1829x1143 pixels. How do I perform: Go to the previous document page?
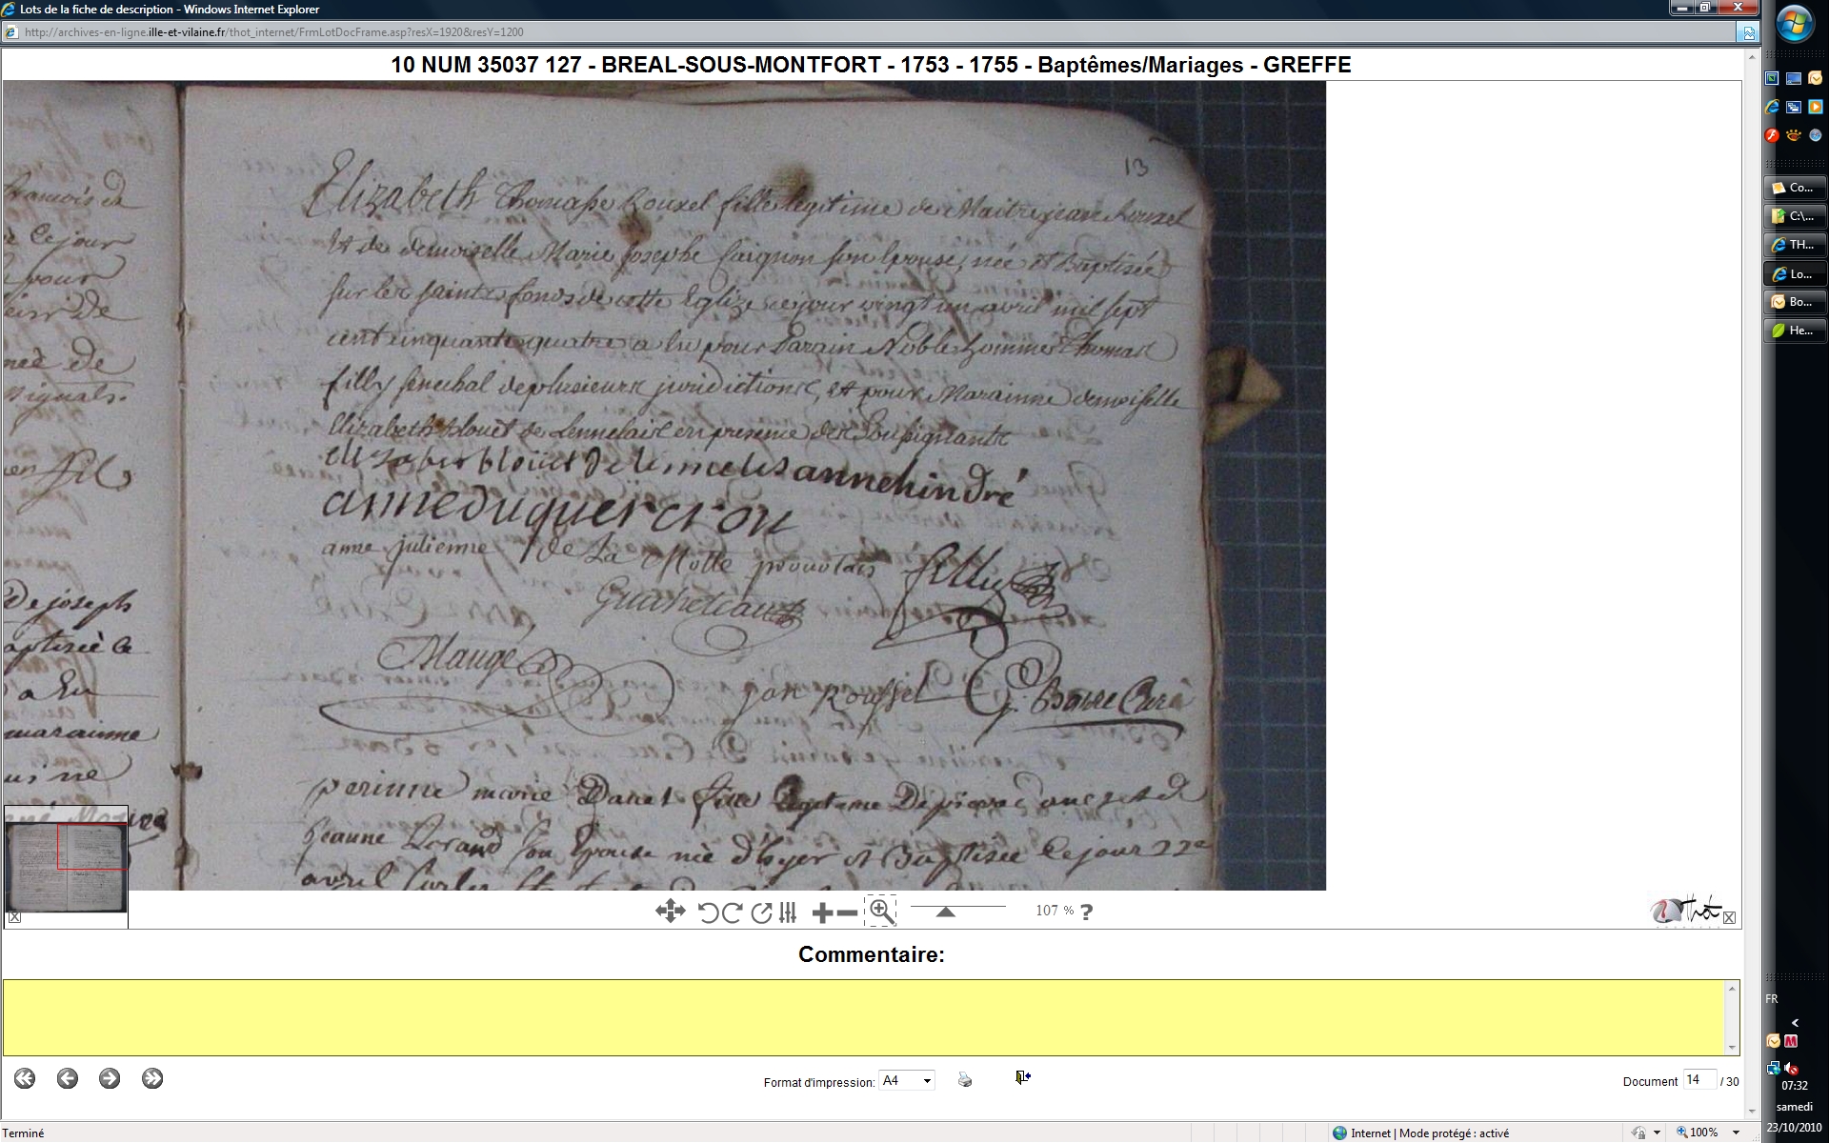pos(67,1078)
